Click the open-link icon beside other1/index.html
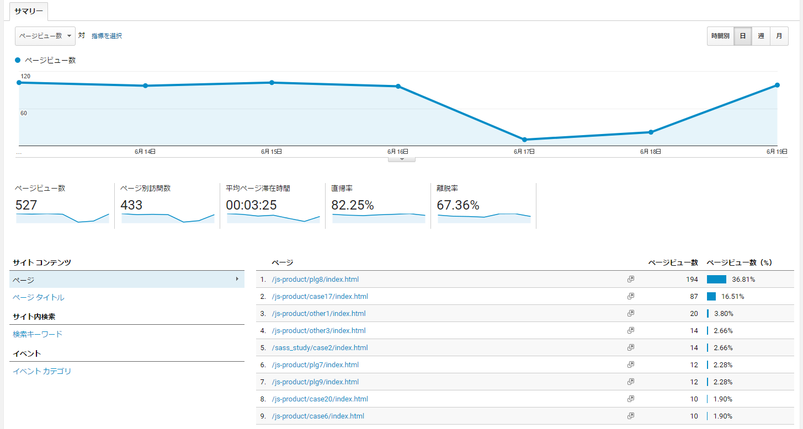This screenshot has height=429, width=803. [x=631, y=313]
